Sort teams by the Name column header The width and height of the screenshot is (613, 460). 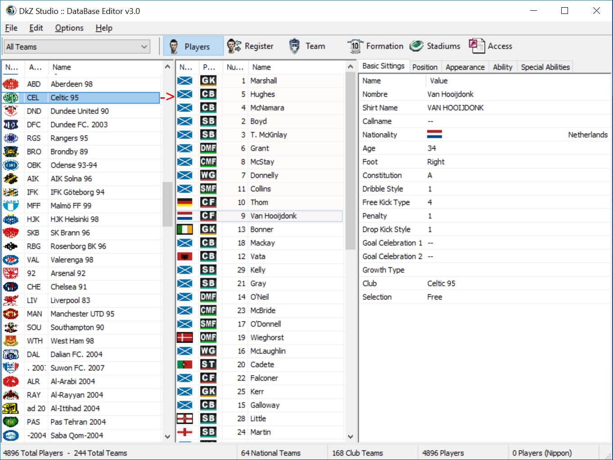104,67
